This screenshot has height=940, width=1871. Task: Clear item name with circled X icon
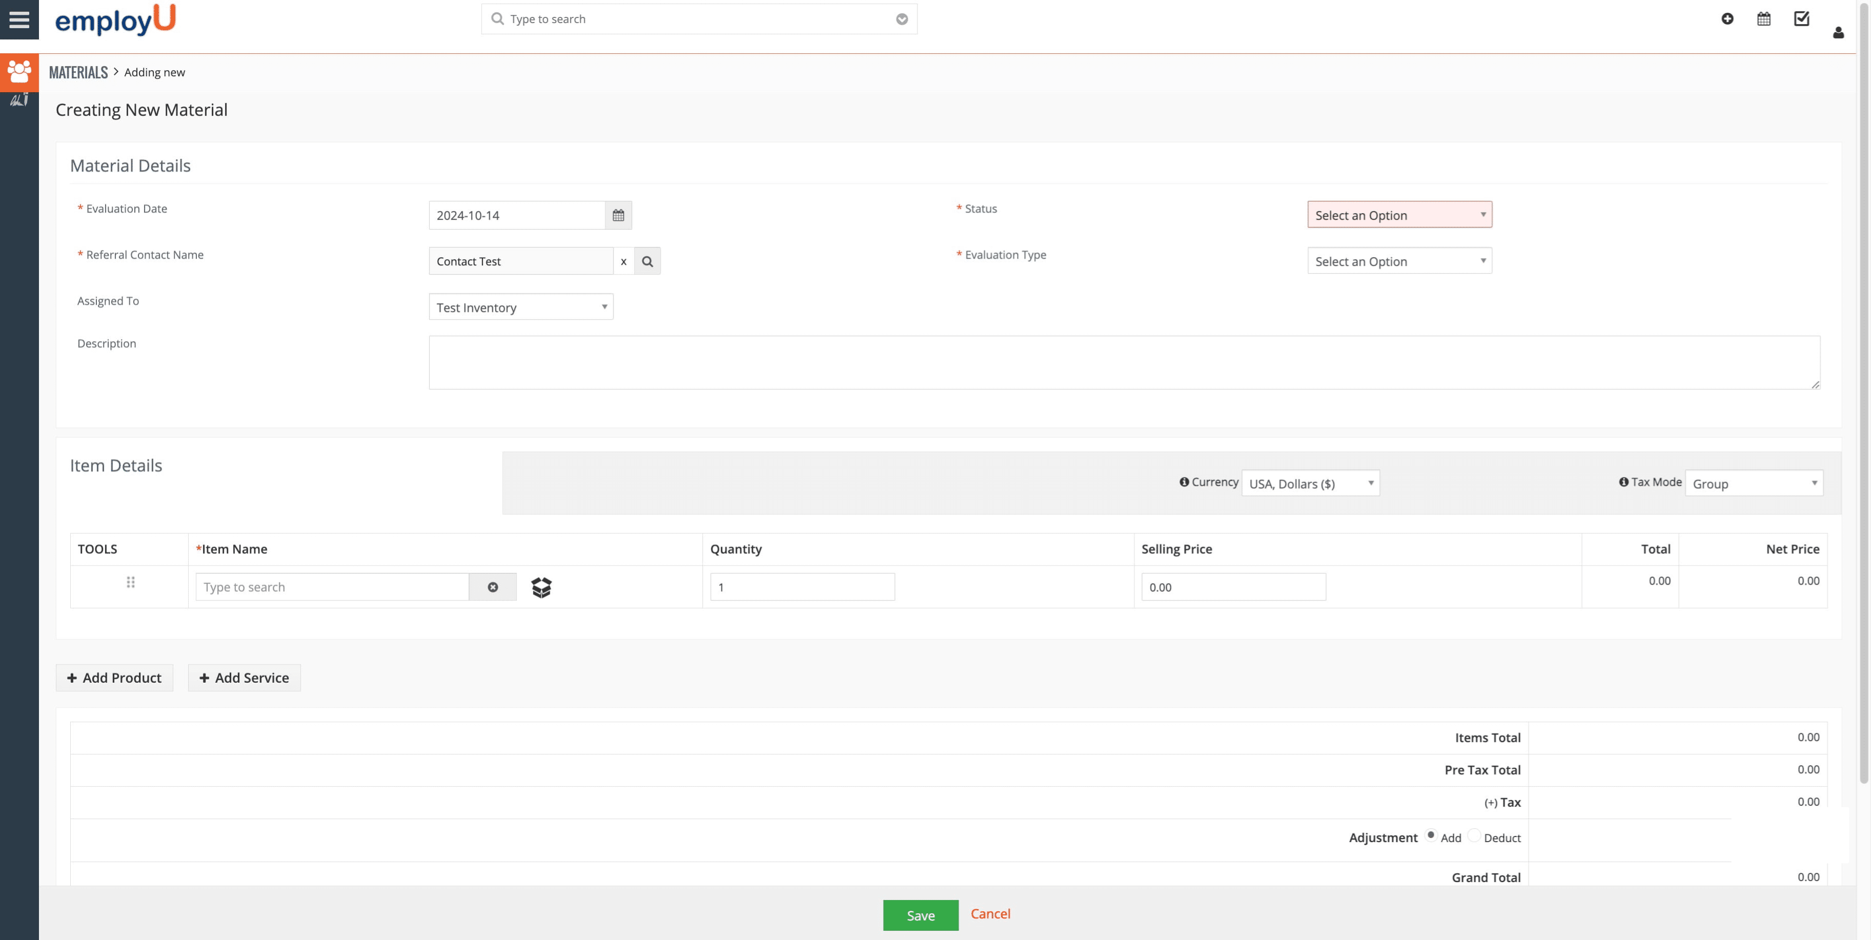(493, 587)
